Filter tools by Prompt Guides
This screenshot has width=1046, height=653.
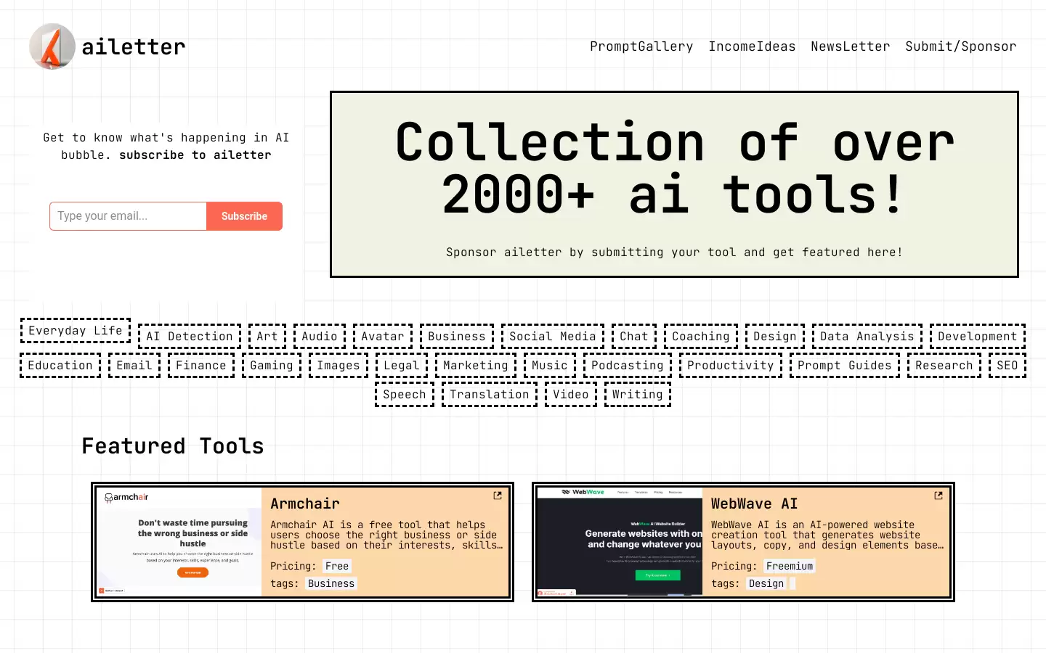(845, 365)
